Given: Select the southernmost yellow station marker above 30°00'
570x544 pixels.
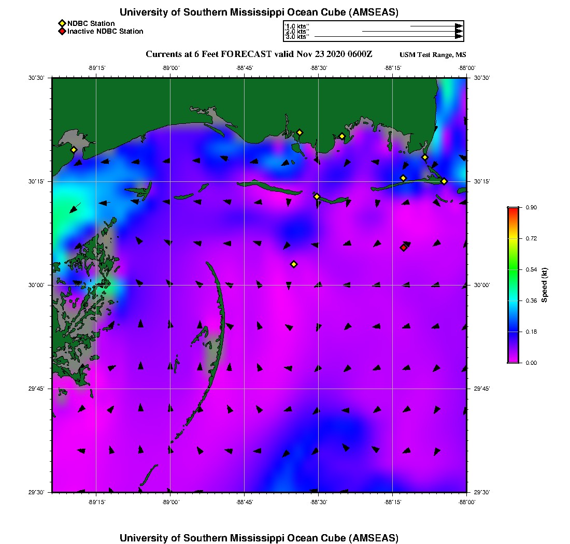Looking at the screenshot, I should coord(294,264).
